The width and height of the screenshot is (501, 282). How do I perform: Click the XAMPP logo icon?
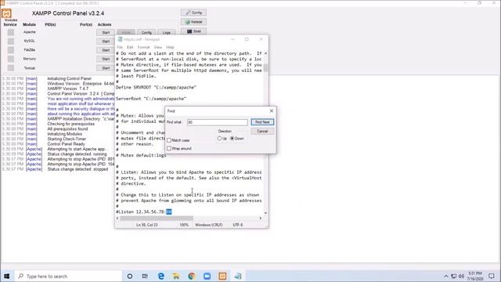tap(6, 13)
